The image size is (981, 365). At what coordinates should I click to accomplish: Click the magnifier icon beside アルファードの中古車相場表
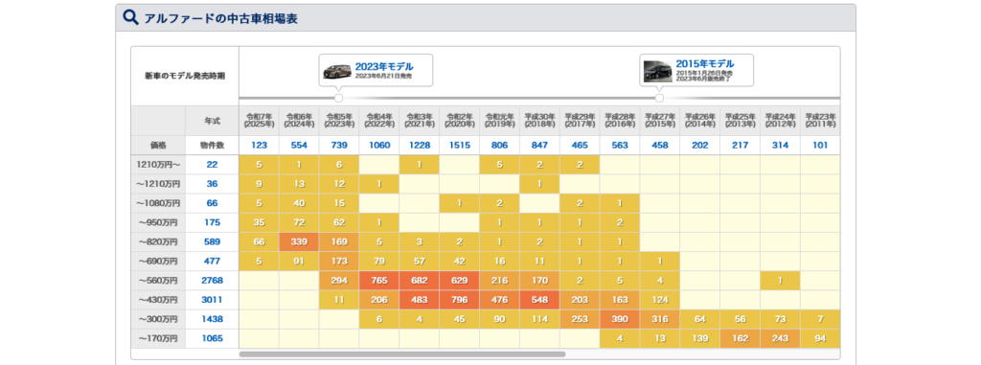pos(130,17)
